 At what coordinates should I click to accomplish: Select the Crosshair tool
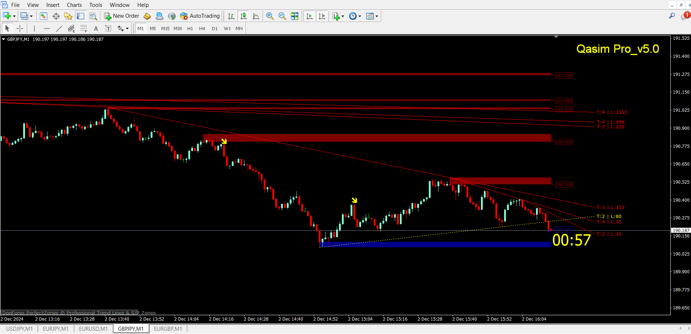(x=20, y=28)
